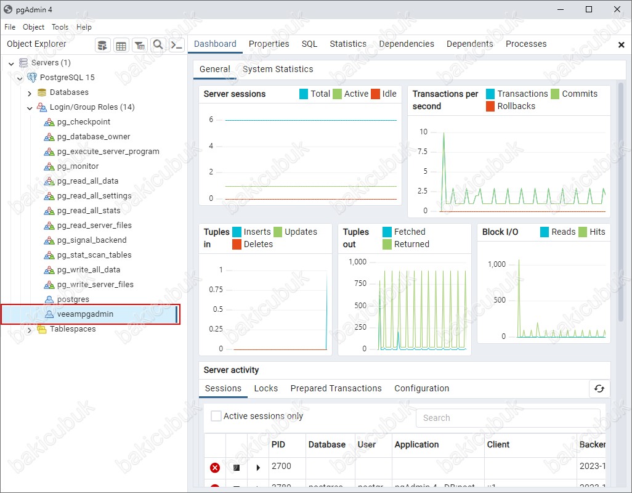The width and height of the screenshot is (632, 493).
Task: Cancel active query for PID 2700
Action: click(x=237, y=468)
